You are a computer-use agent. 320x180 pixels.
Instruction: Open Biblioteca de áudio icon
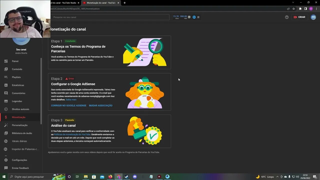pos(6,133)
